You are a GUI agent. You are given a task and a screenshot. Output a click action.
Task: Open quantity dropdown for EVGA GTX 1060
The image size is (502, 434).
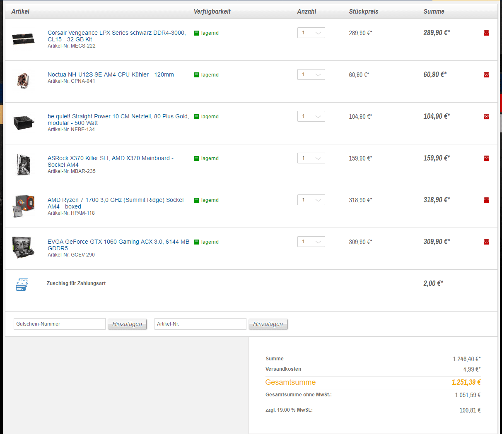[311, 242]
